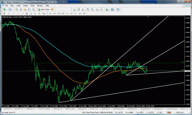Select the Horizontal Line tool
Viewport: 192px width, 115px height.
pyautogui.click(x=18, y=13)
